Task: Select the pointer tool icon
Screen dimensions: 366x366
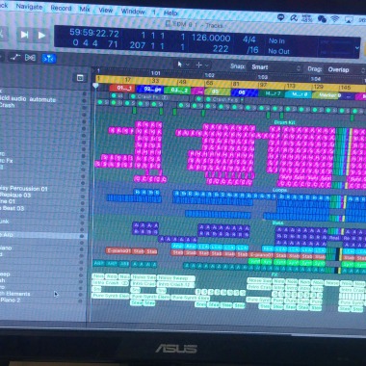Action: [x=180, y=65]
